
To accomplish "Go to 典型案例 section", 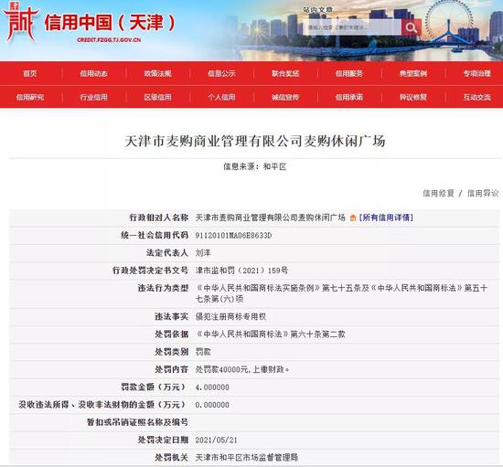I will 413,74.
